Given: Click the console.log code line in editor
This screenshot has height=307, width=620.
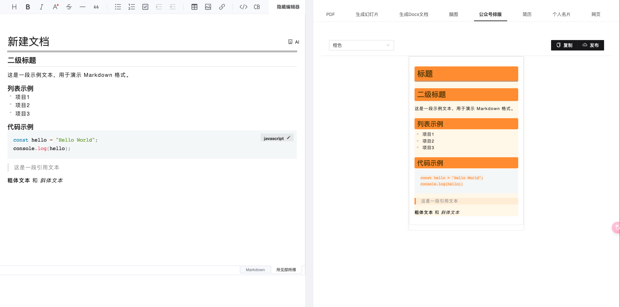Looking at the screenshot, I should coord(42,148).
